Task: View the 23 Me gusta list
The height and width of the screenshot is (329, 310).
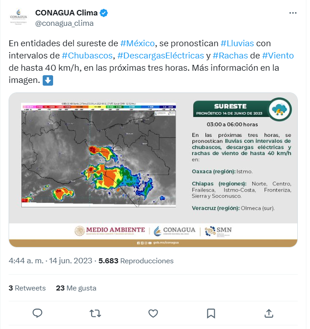Action: pos(76,288)
